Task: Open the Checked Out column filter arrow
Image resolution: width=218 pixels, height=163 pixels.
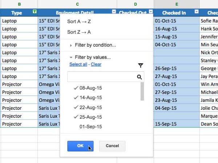Action: click(x=150, y=12)
